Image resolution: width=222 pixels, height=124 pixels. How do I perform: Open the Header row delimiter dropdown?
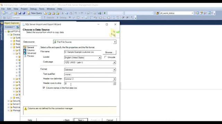(114, 79)
